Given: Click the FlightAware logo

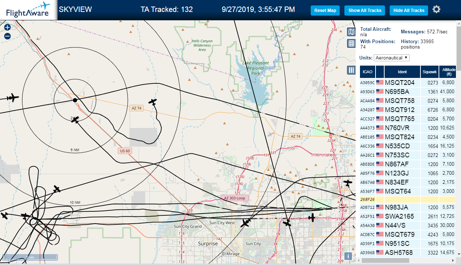Looking at the screenshot, I should [x=29, y=10].
